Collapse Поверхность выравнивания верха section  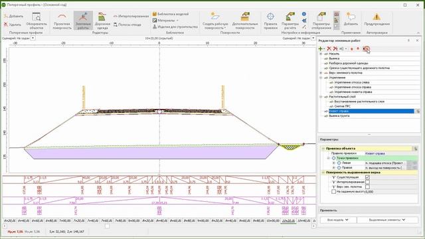tap(323, 173)
